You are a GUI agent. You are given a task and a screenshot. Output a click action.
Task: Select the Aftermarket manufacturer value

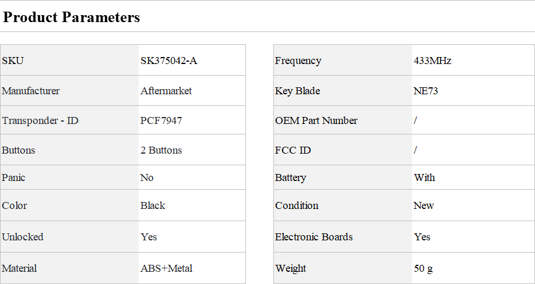coord(166,91)
